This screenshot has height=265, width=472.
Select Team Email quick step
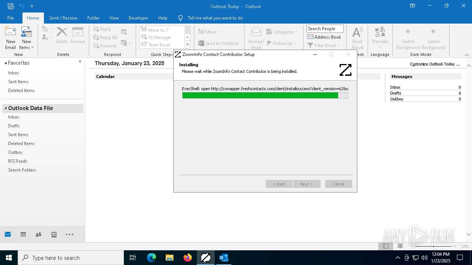(x=162, y=45)
